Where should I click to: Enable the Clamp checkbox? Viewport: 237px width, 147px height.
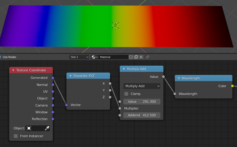coord(126,94)
